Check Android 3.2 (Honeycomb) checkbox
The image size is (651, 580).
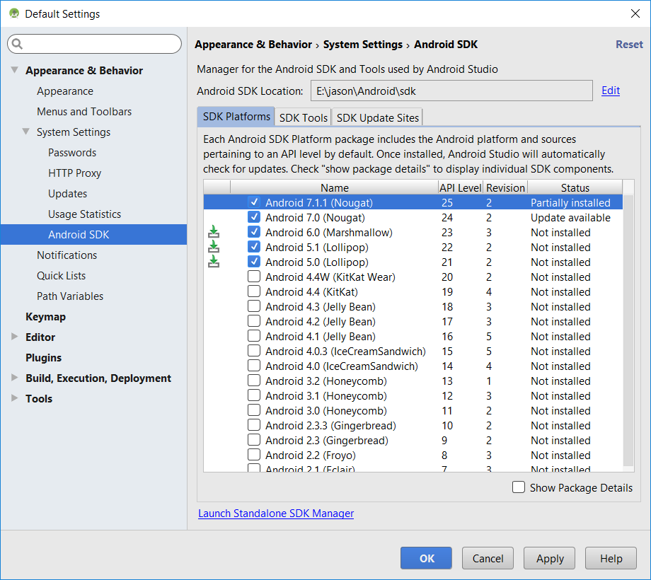(x=253, y=381)
